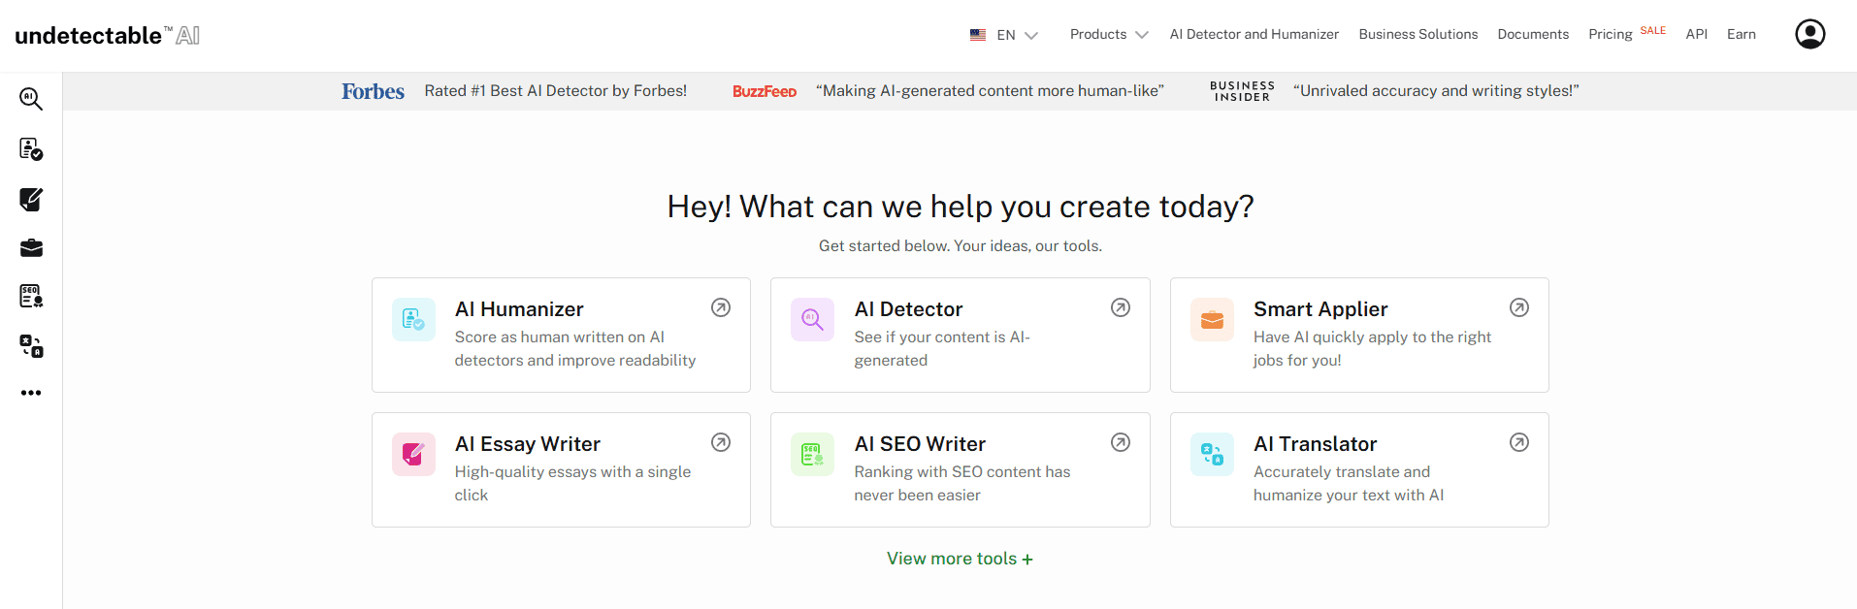Click "Accurately translate and humanize" description text
The width and height of the screenshot is (1857, 609).
pos(1349,484)
